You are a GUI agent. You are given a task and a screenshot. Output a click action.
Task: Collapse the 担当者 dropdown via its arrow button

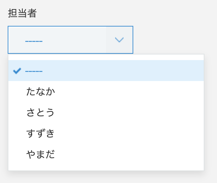(x=119, y=40)
